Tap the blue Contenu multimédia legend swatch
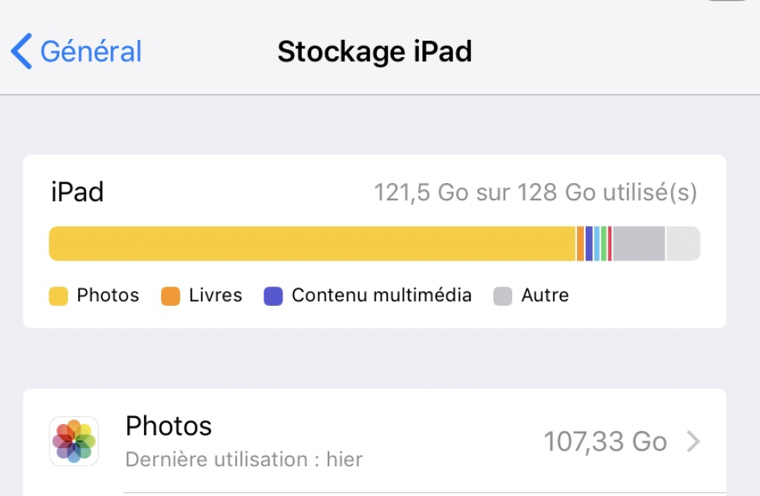Viewport: 760px width, 496px height. [273, 296]
